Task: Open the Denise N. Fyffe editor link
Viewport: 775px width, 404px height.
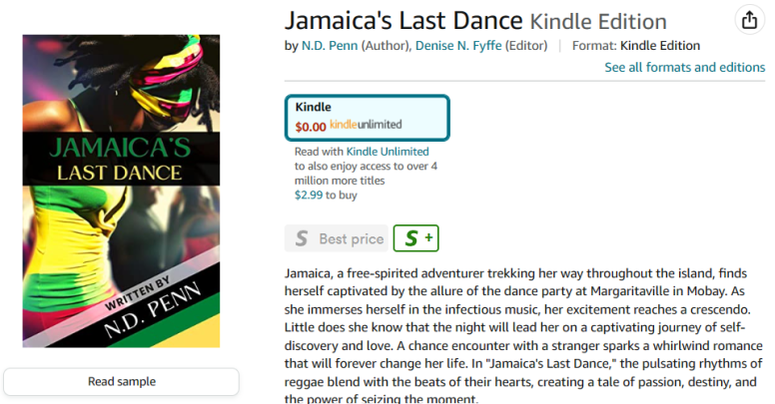Action: 450,45
